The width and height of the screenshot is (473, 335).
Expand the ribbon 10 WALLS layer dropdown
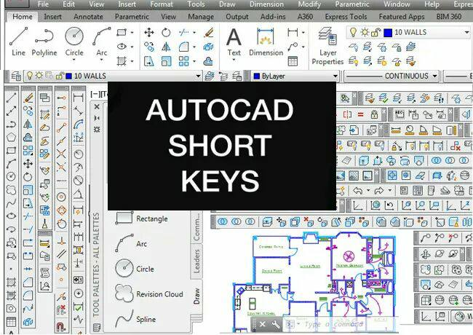(x=467, y=32)
